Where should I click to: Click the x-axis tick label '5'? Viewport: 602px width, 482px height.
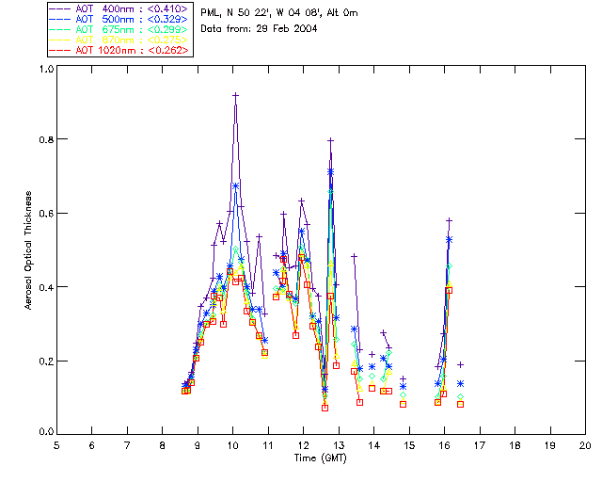pos(56,445)
